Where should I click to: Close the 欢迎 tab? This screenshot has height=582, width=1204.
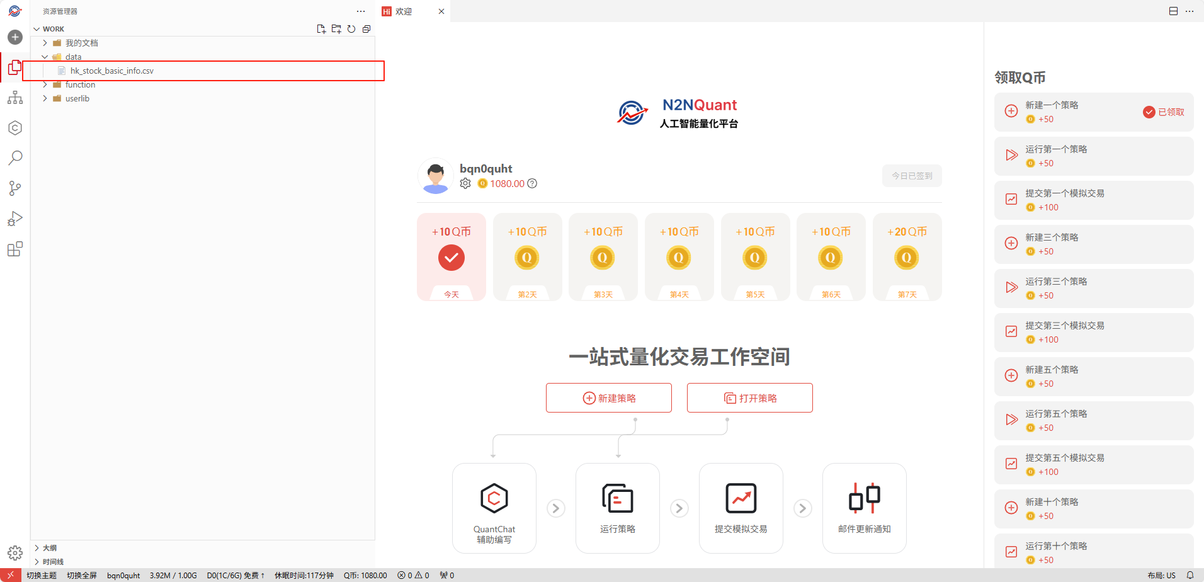coord(441,11)
